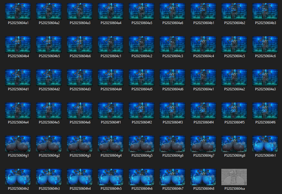Select the PS20250604h2 thumbnail
The image size is (282, 194).
point(18,177)
